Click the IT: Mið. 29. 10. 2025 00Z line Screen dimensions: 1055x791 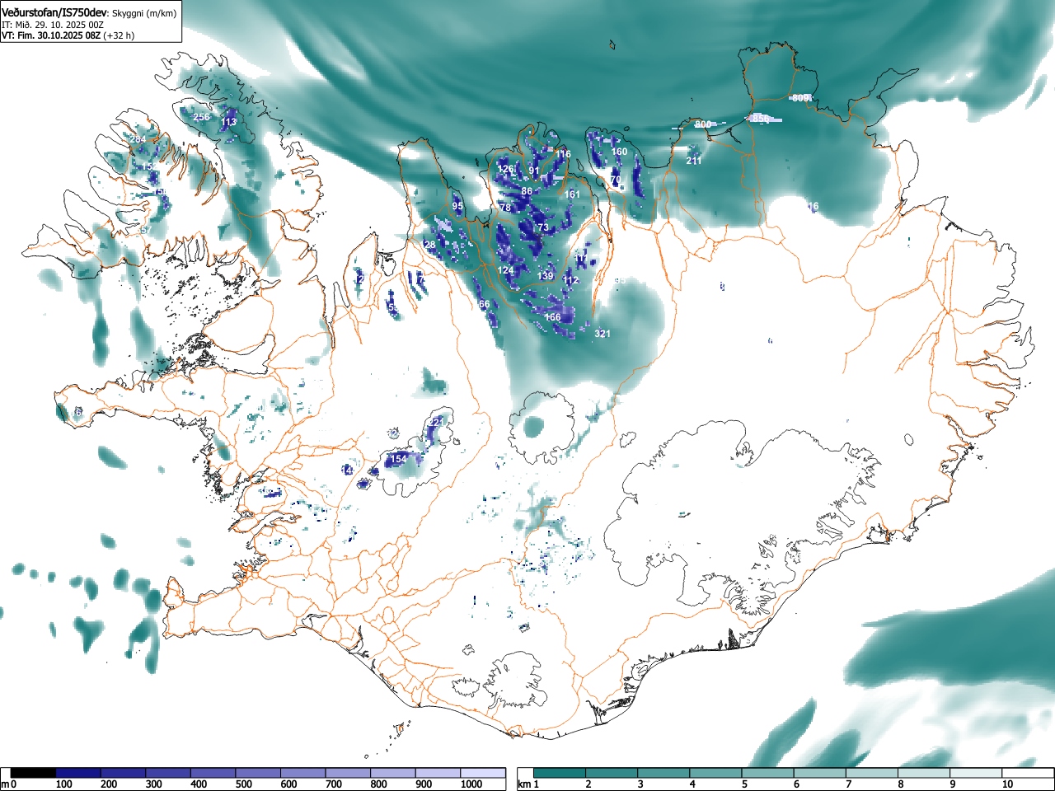53,25
